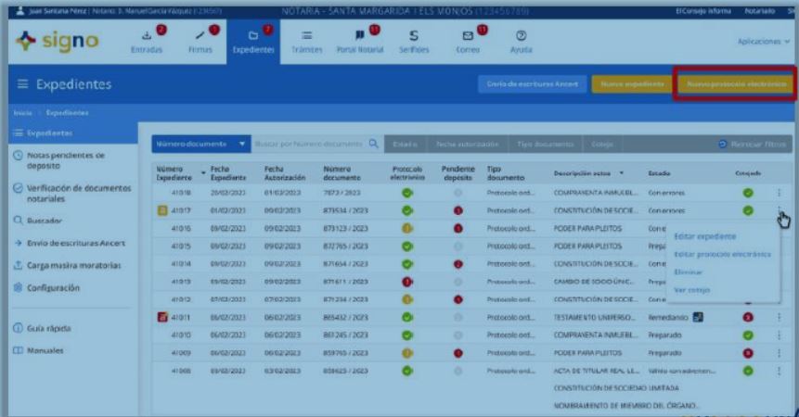This screenshot has height=417, width=799.
Task: Click green Cotejado status for expediente 41018
Action: tap(748, 193)
